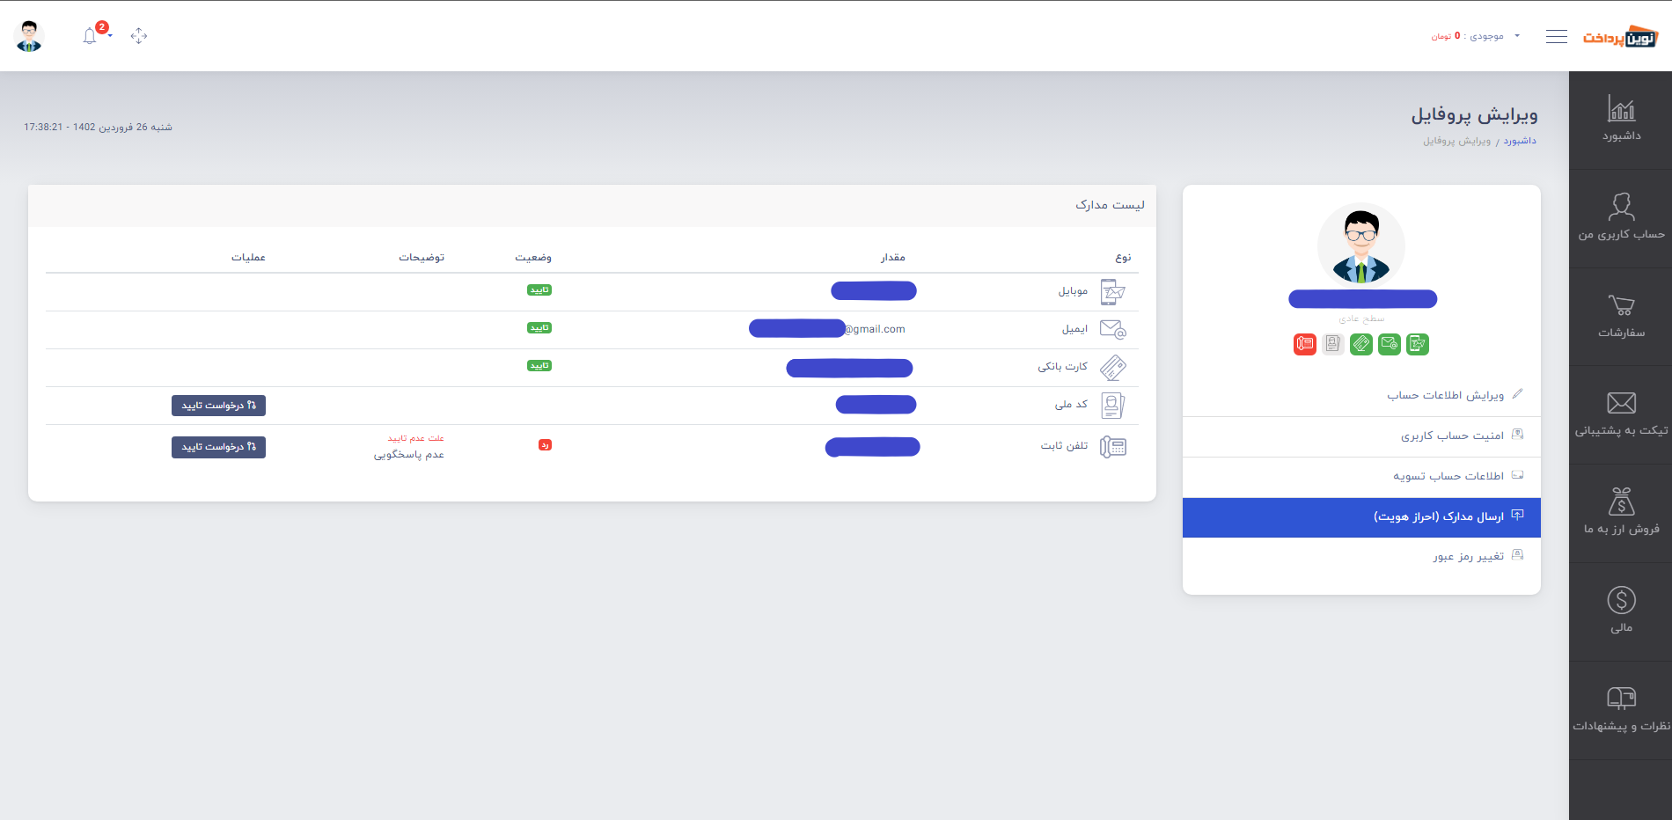Click تایید badge in موبایل row
This screenshot has width=1672, height=820.
click(x=539, y=290)
